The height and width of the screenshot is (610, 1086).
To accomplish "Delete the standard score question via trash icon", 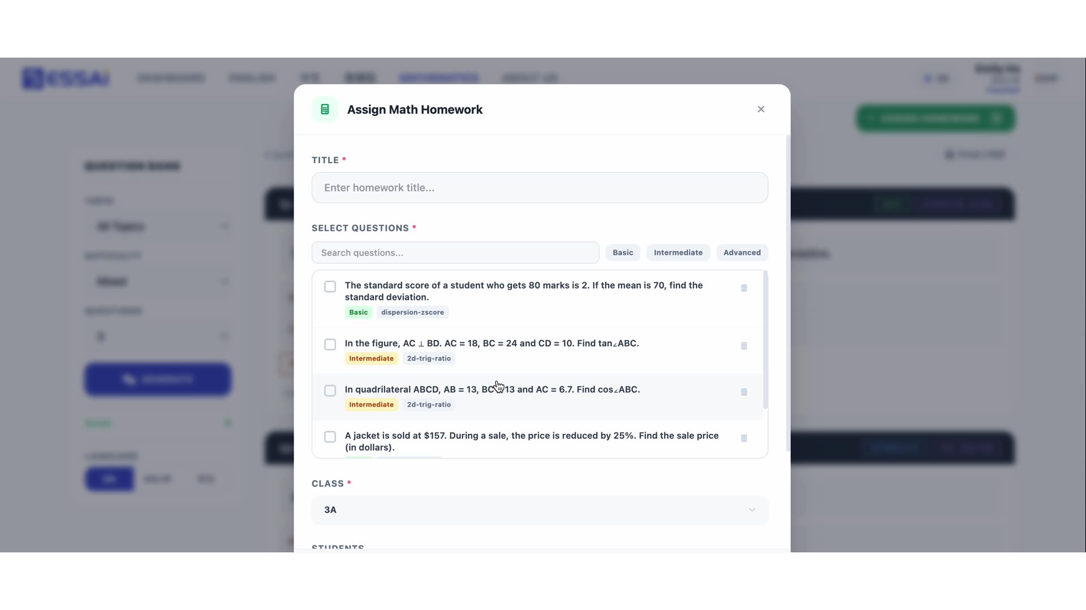I will pos(744,288).
